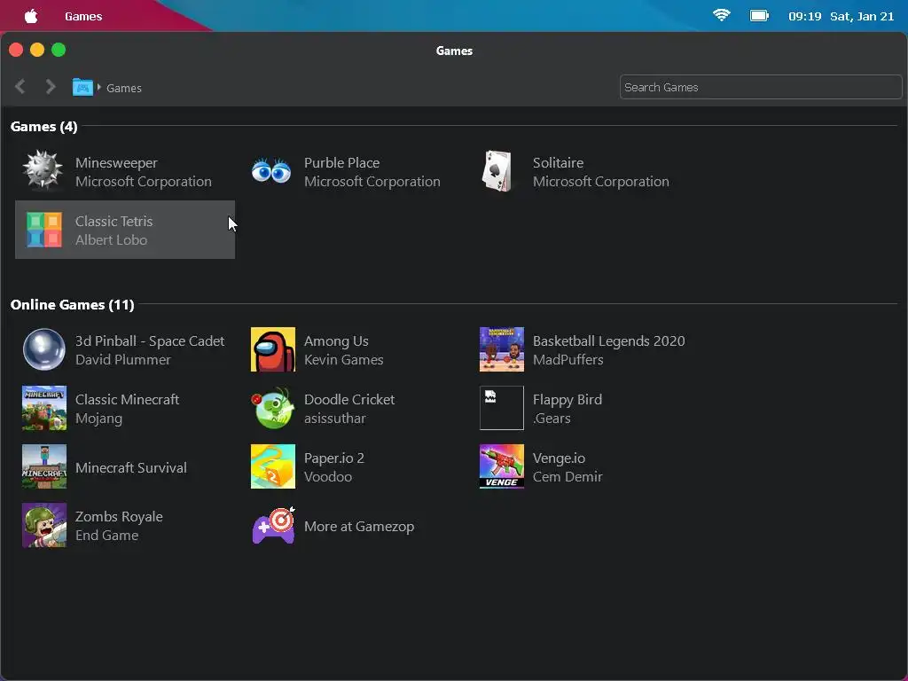908x681 pixels.
Task: Go forward with the right arrow
Action: [51, 87]
